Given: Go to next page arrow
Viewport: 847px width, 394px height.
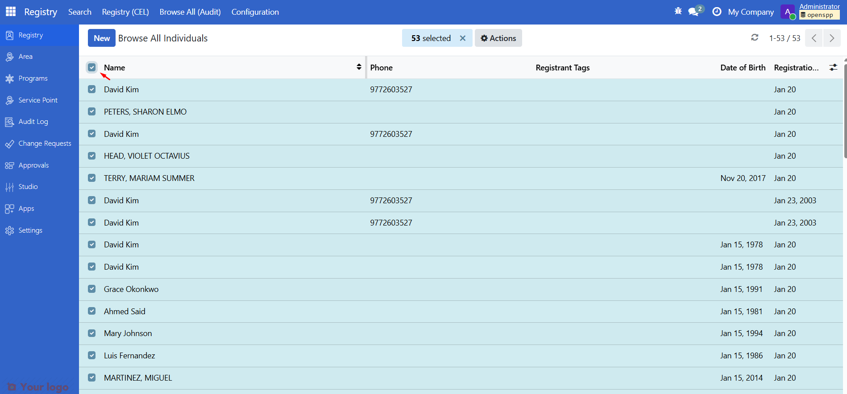Looking at the screenshot, I should (832, 38).
